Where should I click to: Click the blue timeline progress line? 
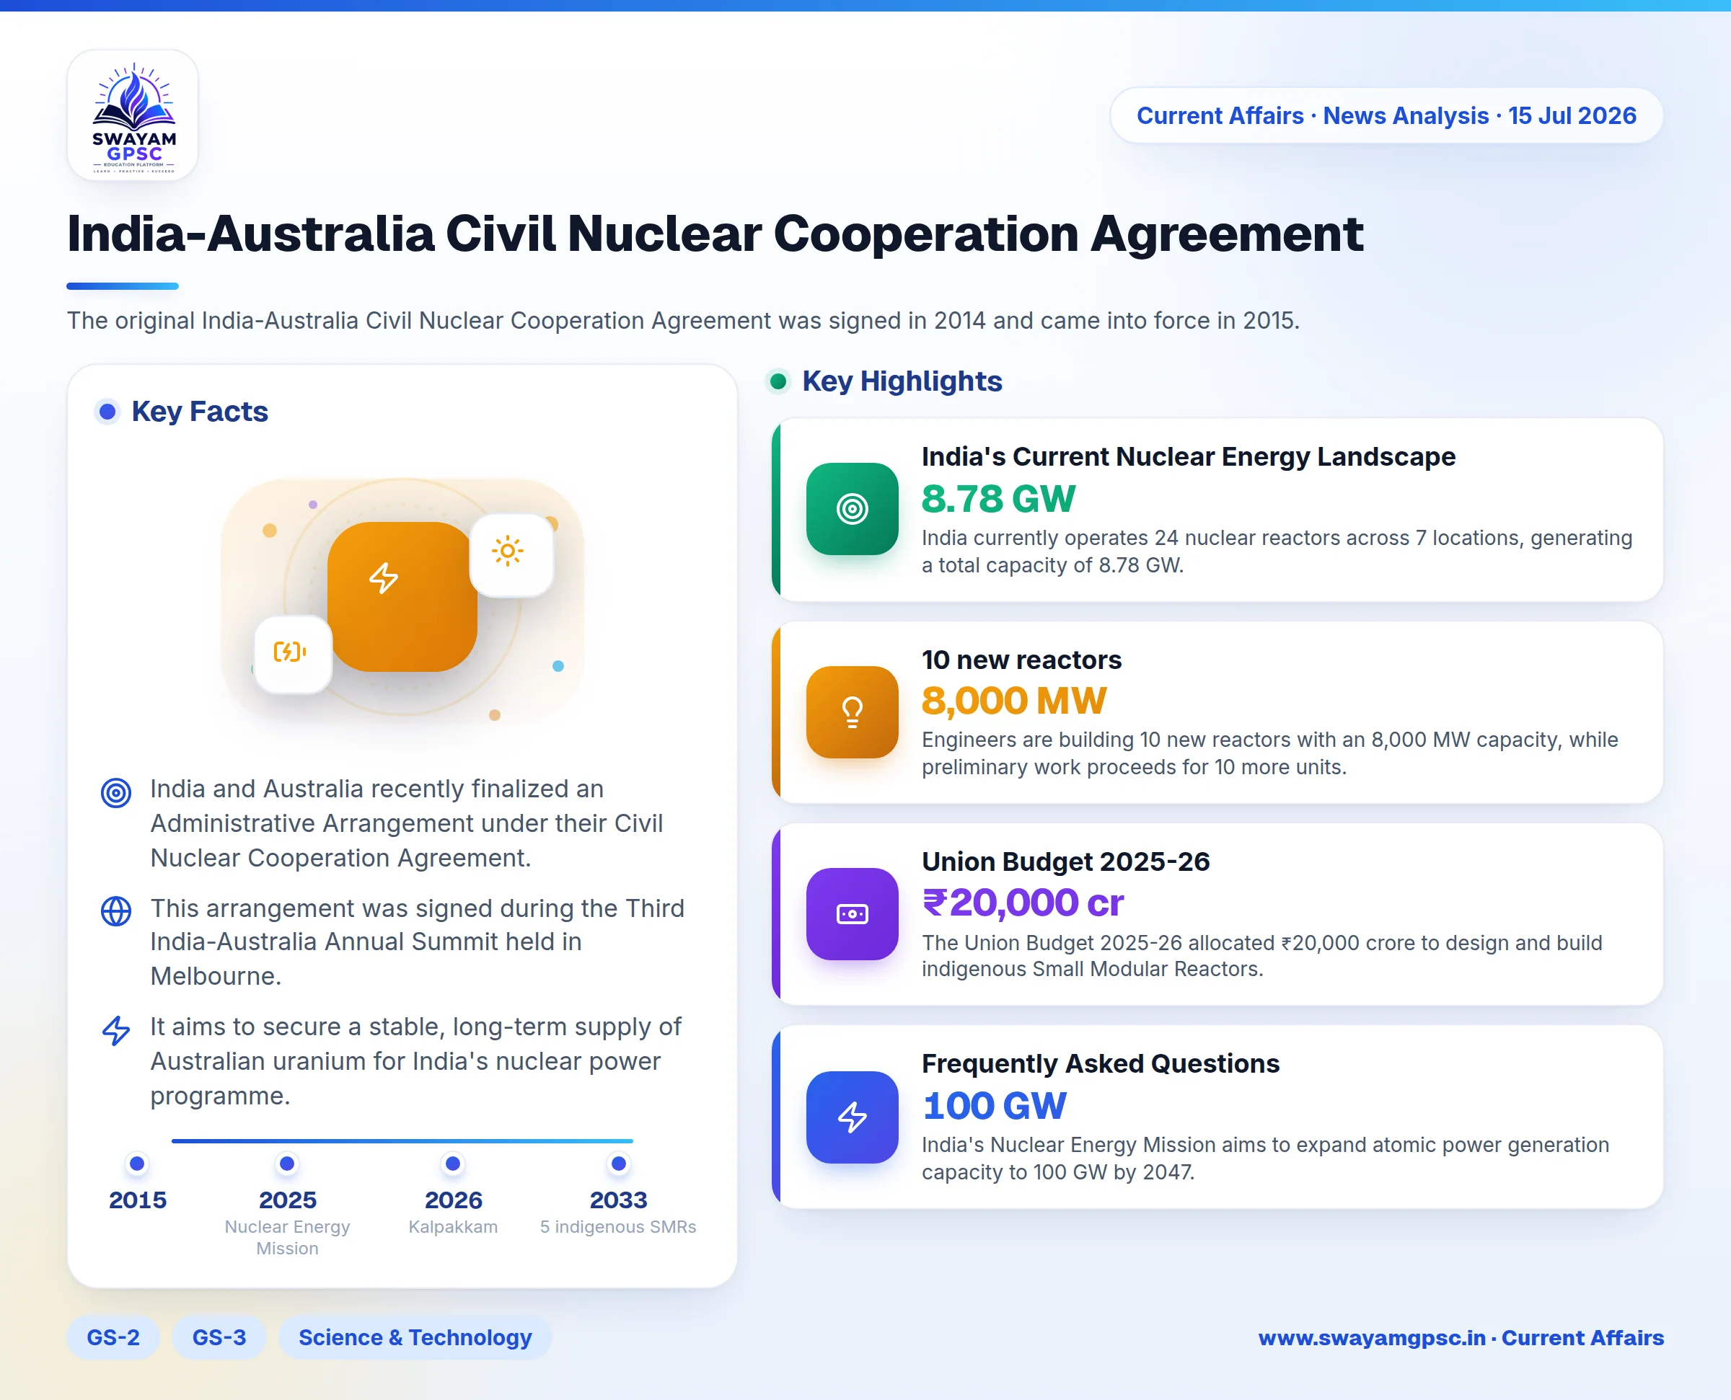pos(402,1141)
